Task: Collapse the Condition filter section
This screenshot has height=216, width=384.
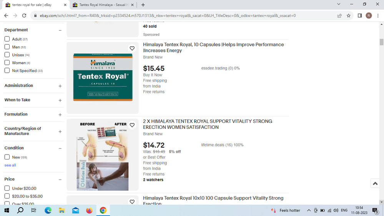Action: pyautogui.click(x=60, y=148)
